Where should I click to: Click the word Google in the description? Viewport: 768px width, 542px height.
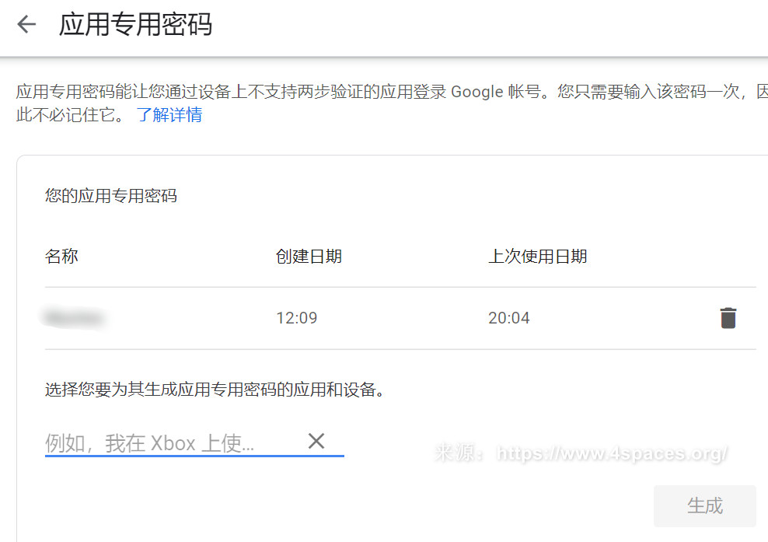477,92
